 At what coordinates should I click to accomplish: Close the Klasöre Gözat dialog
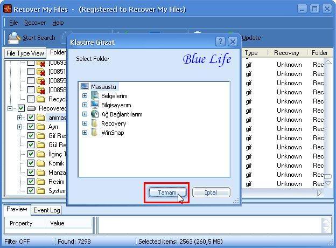click(x=233, y=42)
